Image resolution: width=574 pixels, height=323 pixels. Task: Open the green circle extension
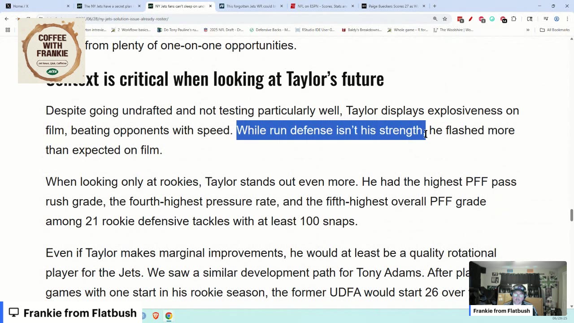pyautogui.click(x=492, y=19)
